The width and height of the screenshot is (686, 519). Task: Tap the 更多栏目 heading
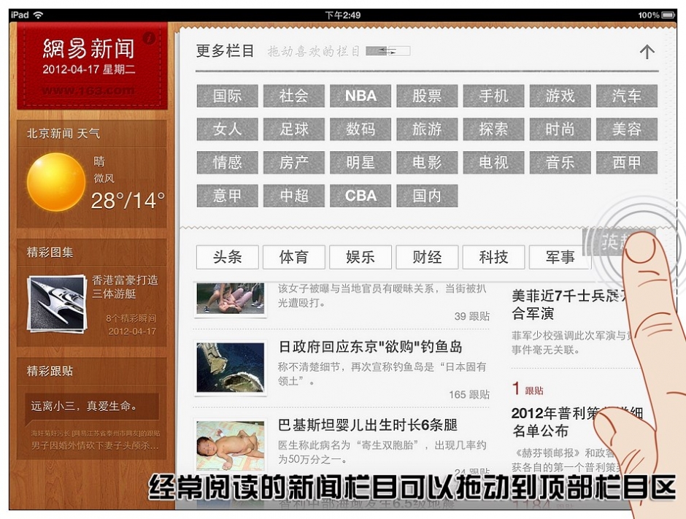(x=225, y=51)
